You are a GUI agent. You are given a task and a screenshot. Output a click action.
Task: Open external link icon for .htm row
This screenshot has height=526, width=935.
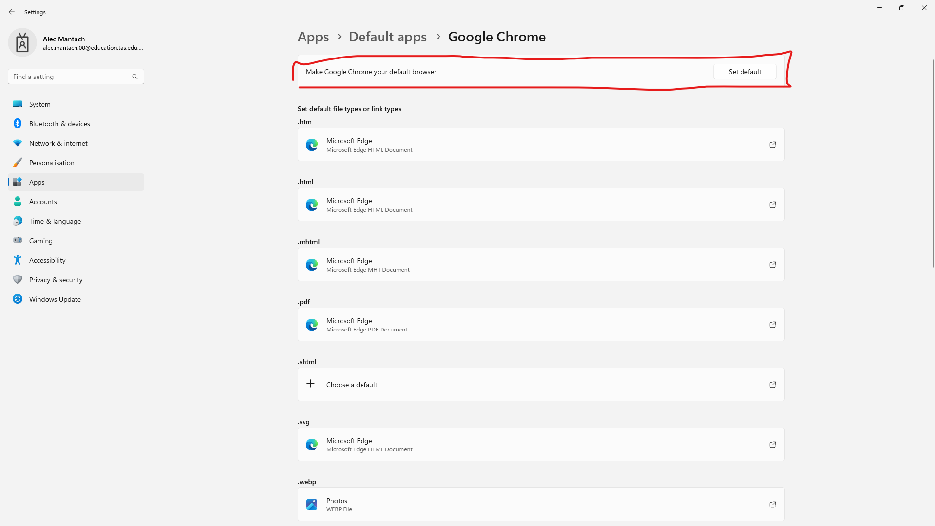[773, 145]
